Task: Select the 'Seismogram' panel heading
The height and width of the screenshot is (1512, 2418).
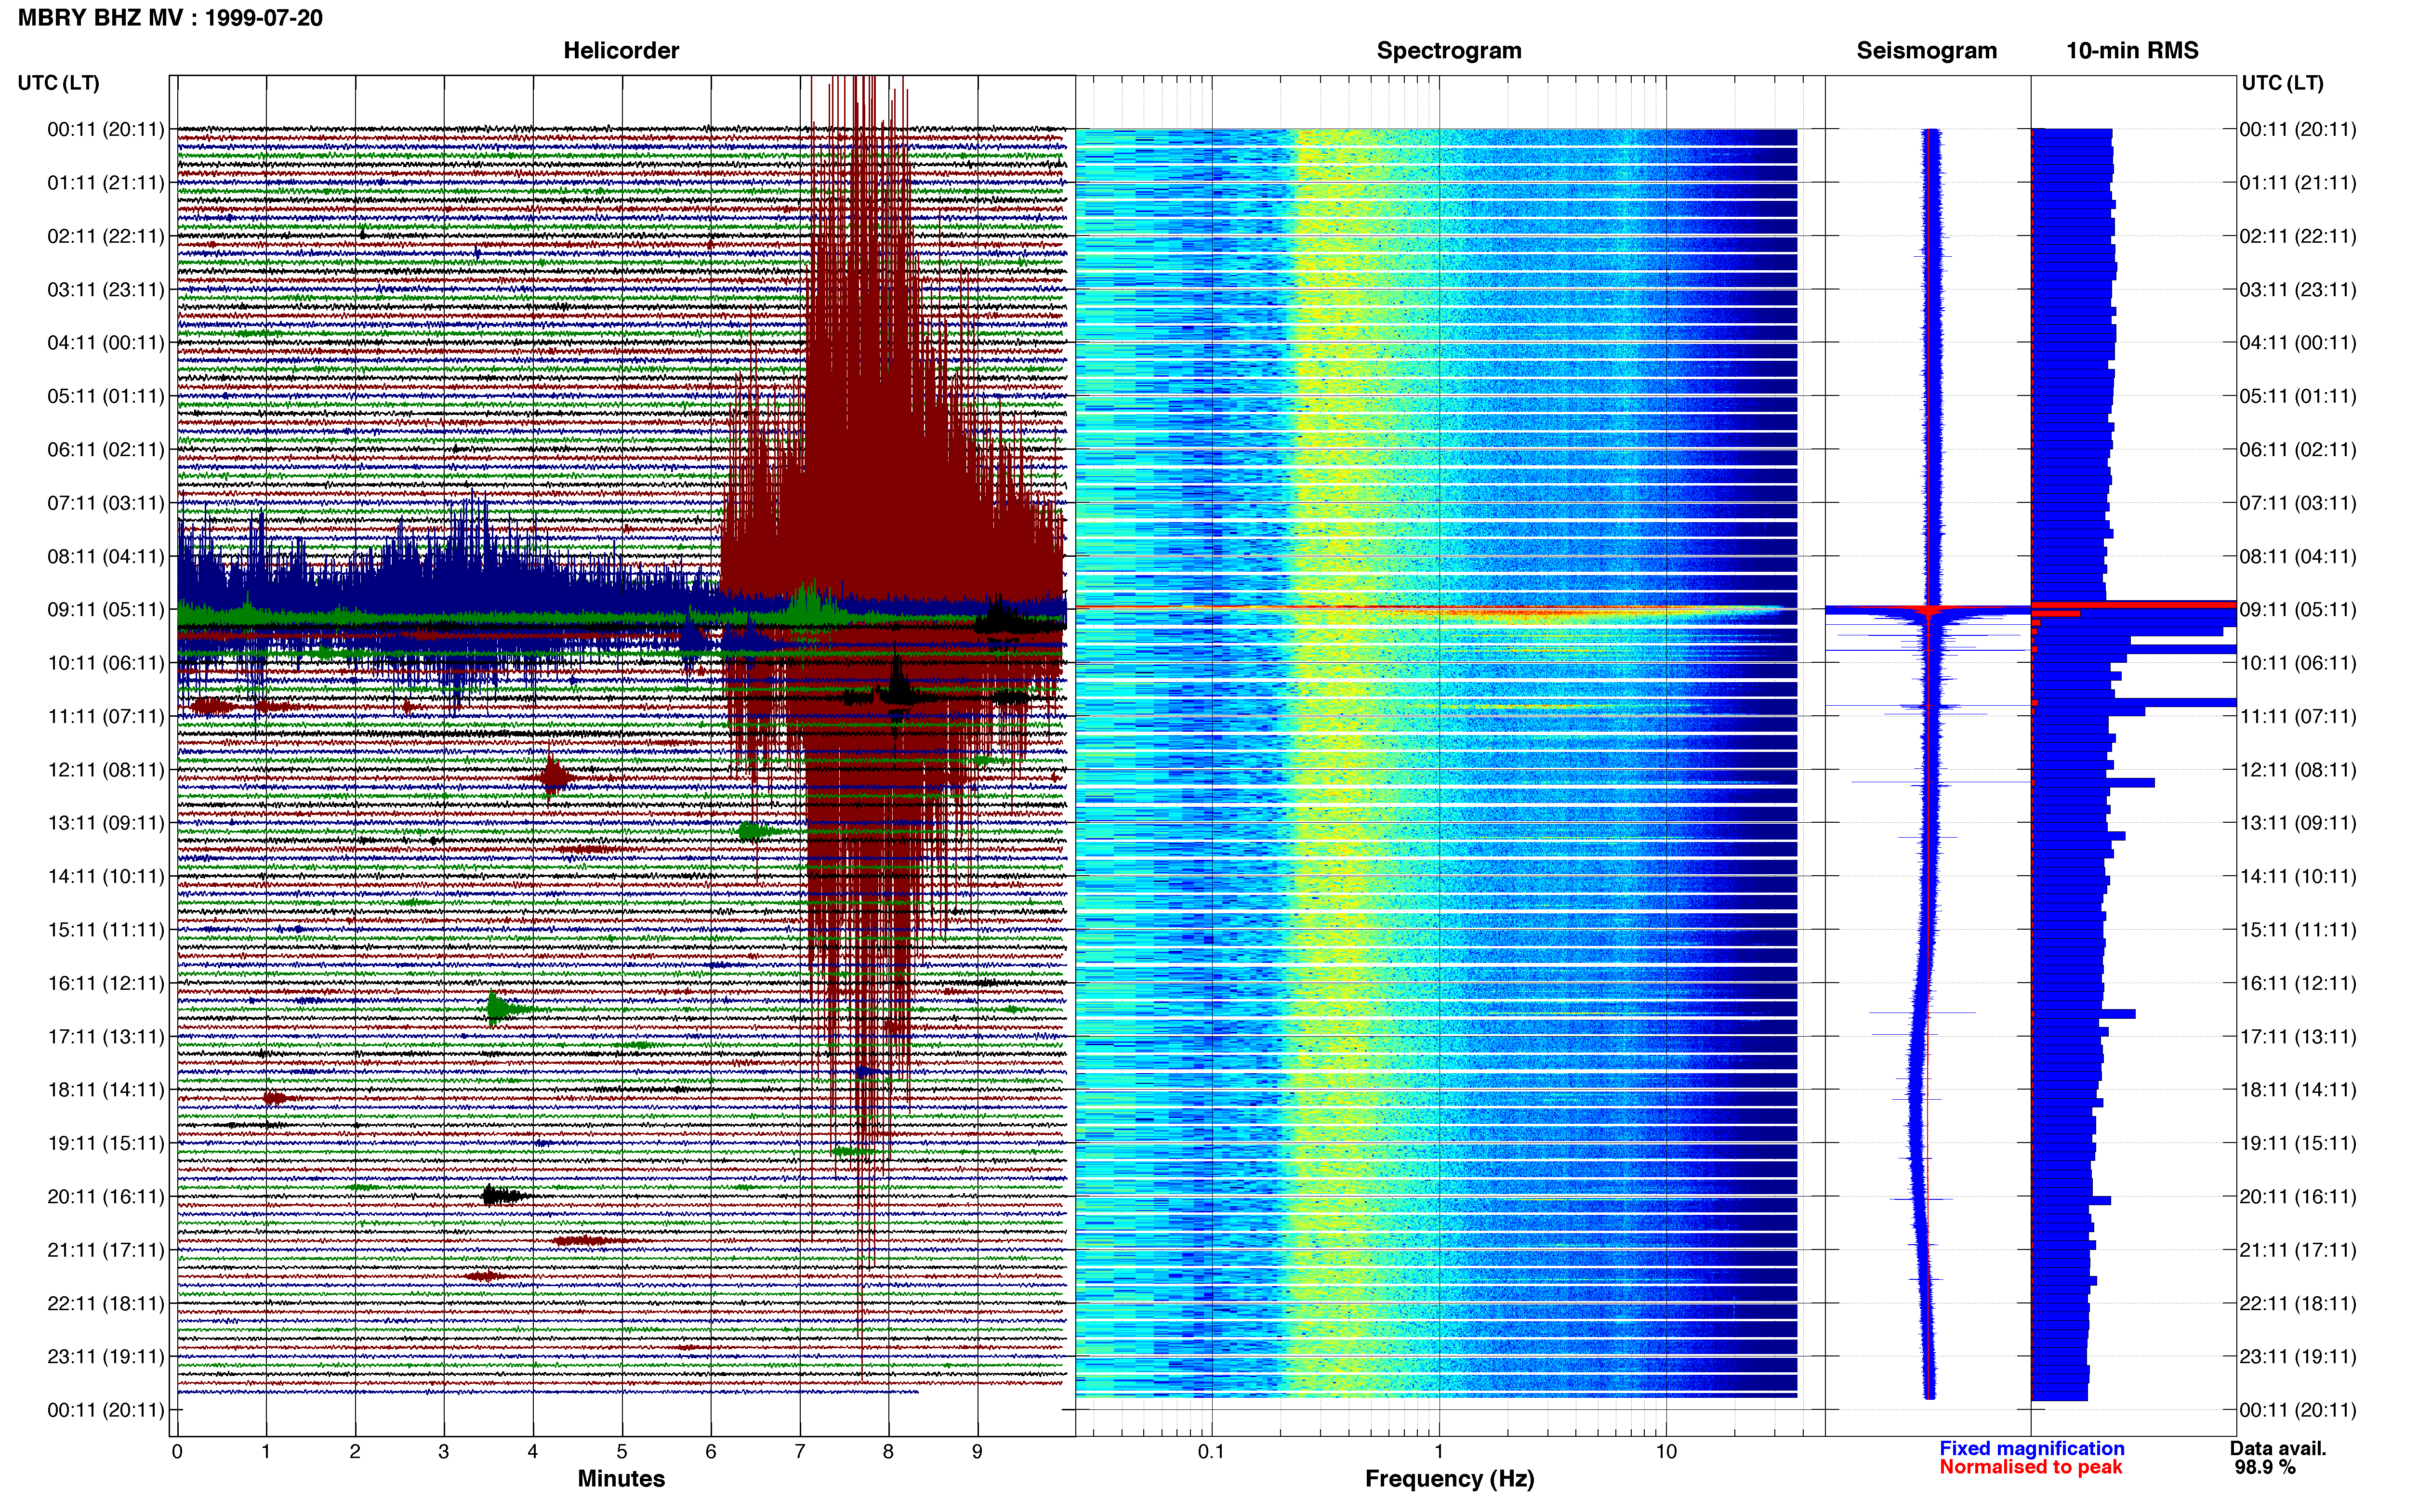Action: pos(1926,51)
